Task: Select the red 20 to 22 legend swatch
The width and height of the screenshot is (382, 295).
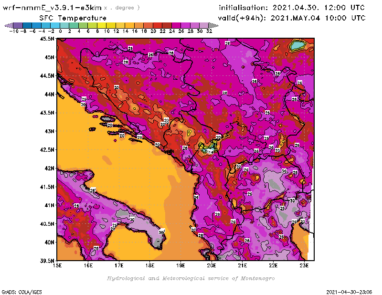Action: coord(158,25)
